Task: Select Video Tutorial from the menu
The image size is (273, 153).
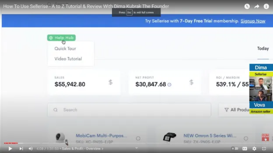Action: [68, 59]
